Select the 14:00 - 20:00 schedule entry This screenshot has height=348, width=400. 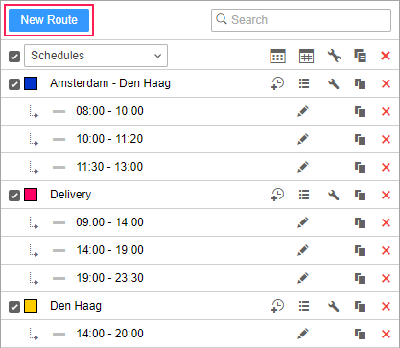[x=109, y=334]
